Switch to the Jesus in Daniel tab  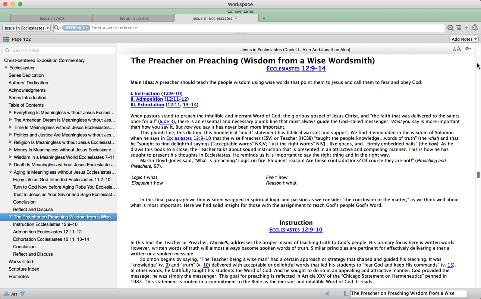point(134,18)
